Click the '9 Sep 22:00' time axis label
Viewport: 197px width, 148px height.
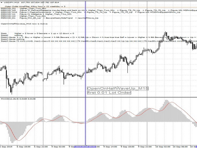coord(145,147)
